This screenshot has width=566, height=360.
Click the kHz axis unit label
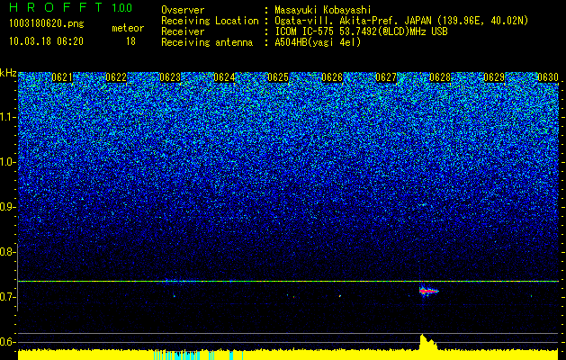(x=8, y=73)
